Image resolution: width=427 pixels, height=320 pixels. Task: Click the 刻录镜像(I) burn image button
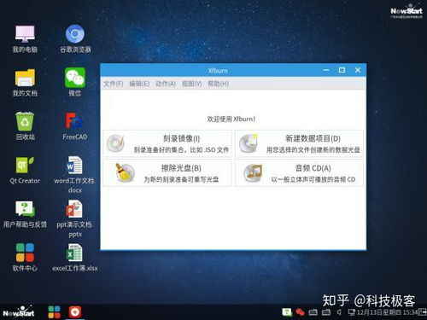pyautogui.click(x=167, y=143)
